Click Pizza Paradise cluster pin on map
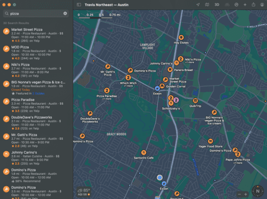 coord(107,91)
